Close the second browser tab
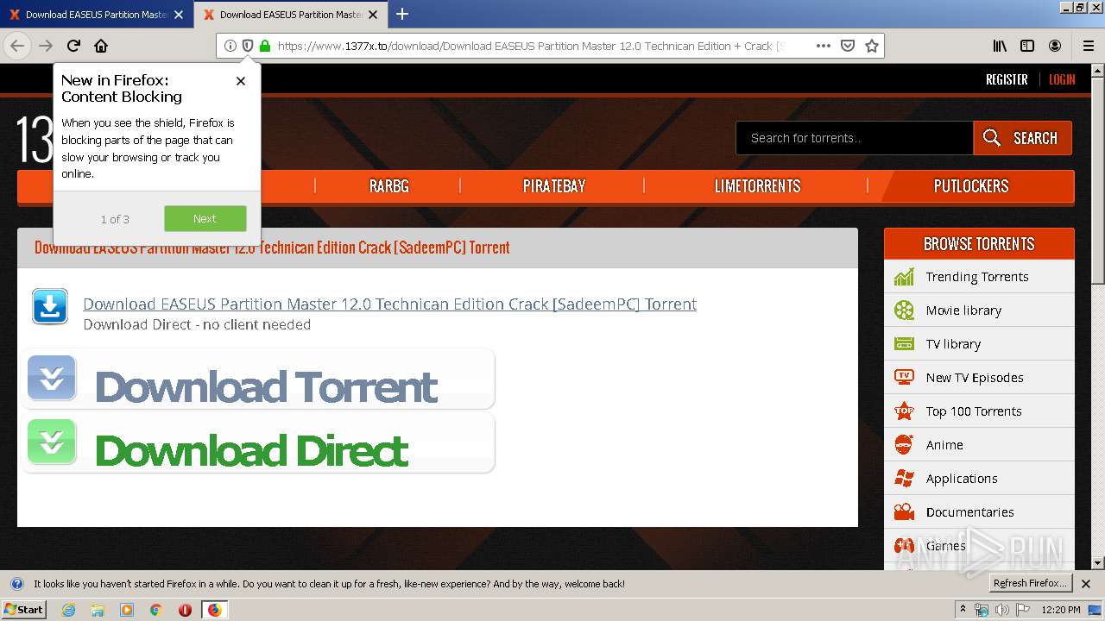The image size is (1105, 621). click(x=373, y=15)
